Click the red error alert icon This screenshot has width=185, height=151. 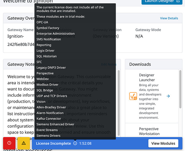(9, 143)
